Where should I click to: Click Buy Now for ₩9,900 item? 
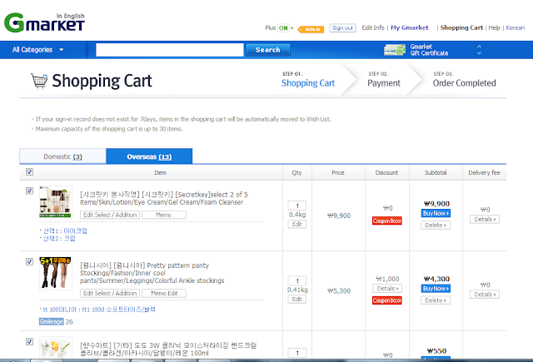(436, 213)
